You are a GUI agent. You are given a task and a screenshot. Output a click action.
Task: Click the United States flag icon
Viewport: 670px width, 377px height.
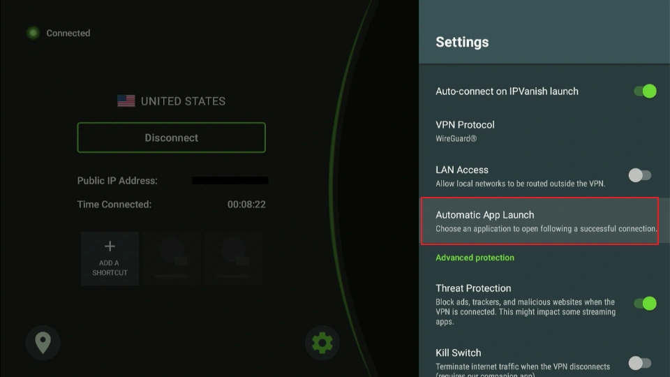[x=126, y=101]
